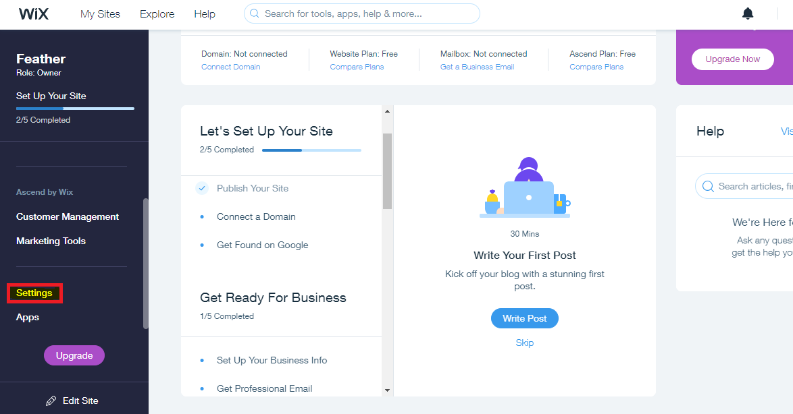This screenshot has height=414, width=793.
Task: Click the Connect Domain link
Action: coord(230,67)
